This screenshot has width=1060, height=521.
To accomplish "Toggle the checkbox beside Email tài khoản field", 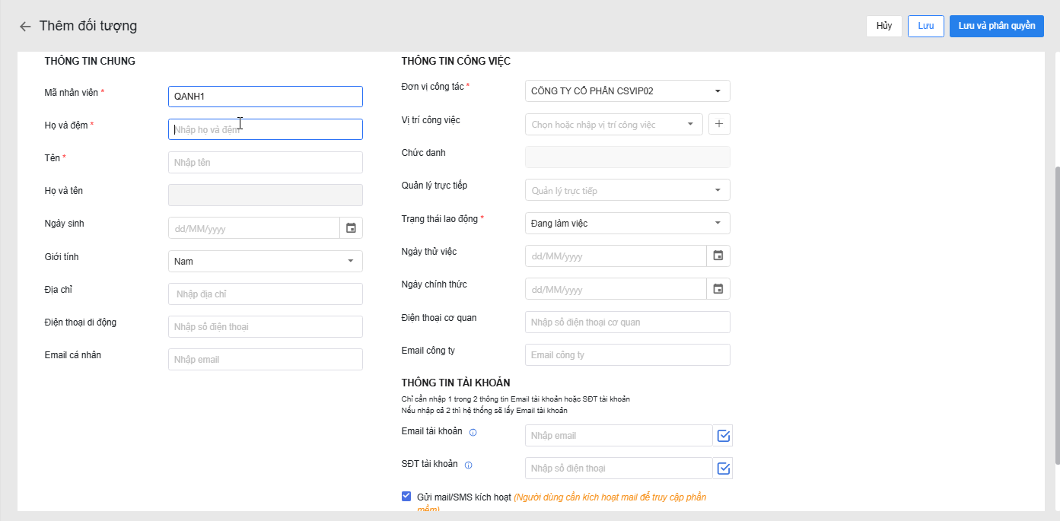I will point(724,436).
